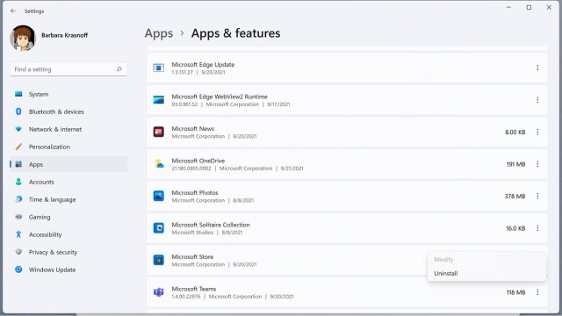This screenshot has height=316, width=562.
Task: Open more options for Microsoft Teams
Action: coord(537,292)
